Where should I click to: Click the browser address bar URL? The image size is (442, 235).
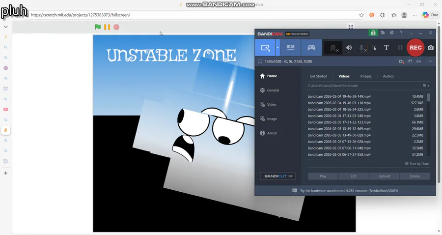(81, 15)
